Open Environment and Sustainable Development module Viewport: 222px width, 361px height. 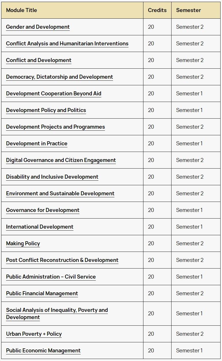tap(60, 194)
